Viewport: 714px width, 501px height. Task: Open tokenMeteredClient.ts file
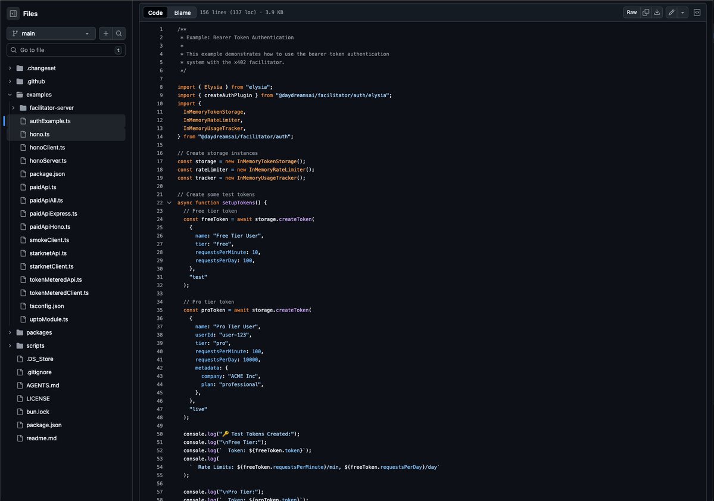pyautogui.click(x=59, y=293)
